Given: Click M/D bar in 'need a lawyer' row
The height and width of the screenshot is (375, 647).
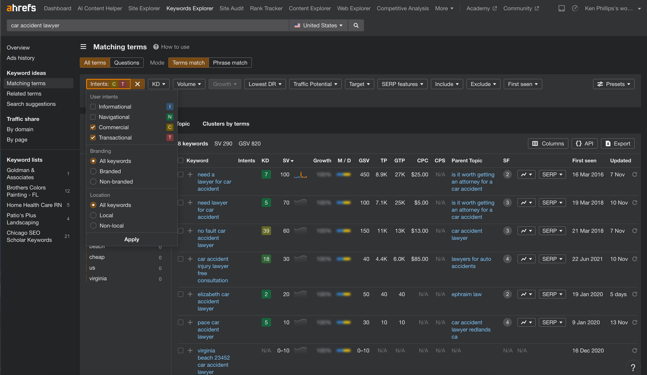Looking at the screenshot, I should coord(344,174).
